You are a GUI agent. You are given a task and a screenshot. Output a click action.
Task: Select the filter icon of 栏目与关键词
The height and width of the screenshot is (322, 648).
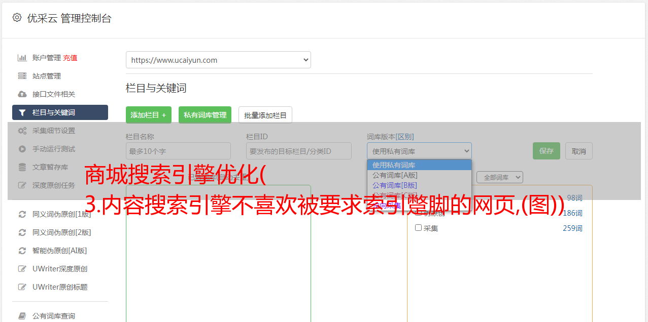(x=22, y=112)
